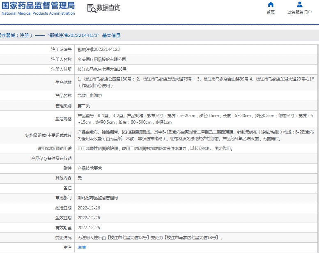
Task: Open the 详情 link
Action: 82,248
